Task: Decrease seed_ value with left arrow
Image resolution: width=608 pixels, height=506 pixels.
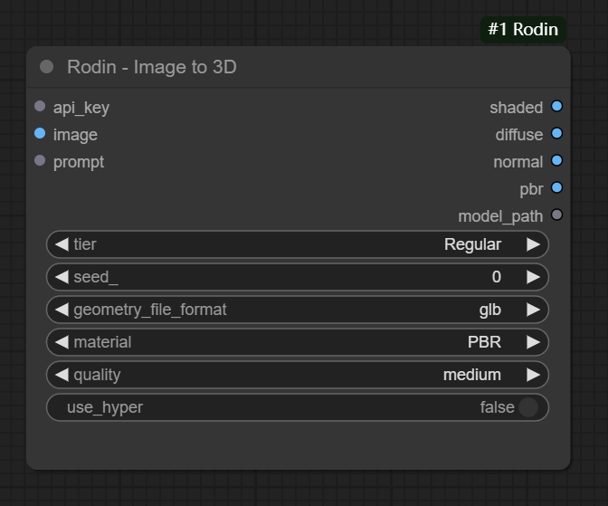Action: tap(62, 277)
